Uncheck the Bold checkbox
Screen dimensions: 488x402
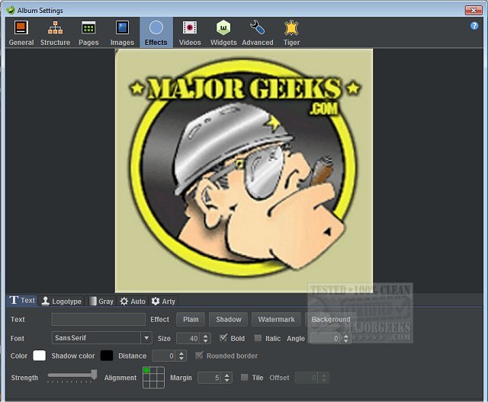click(x=223, y=338)
